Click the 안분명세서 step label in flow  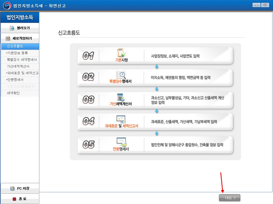121,149
